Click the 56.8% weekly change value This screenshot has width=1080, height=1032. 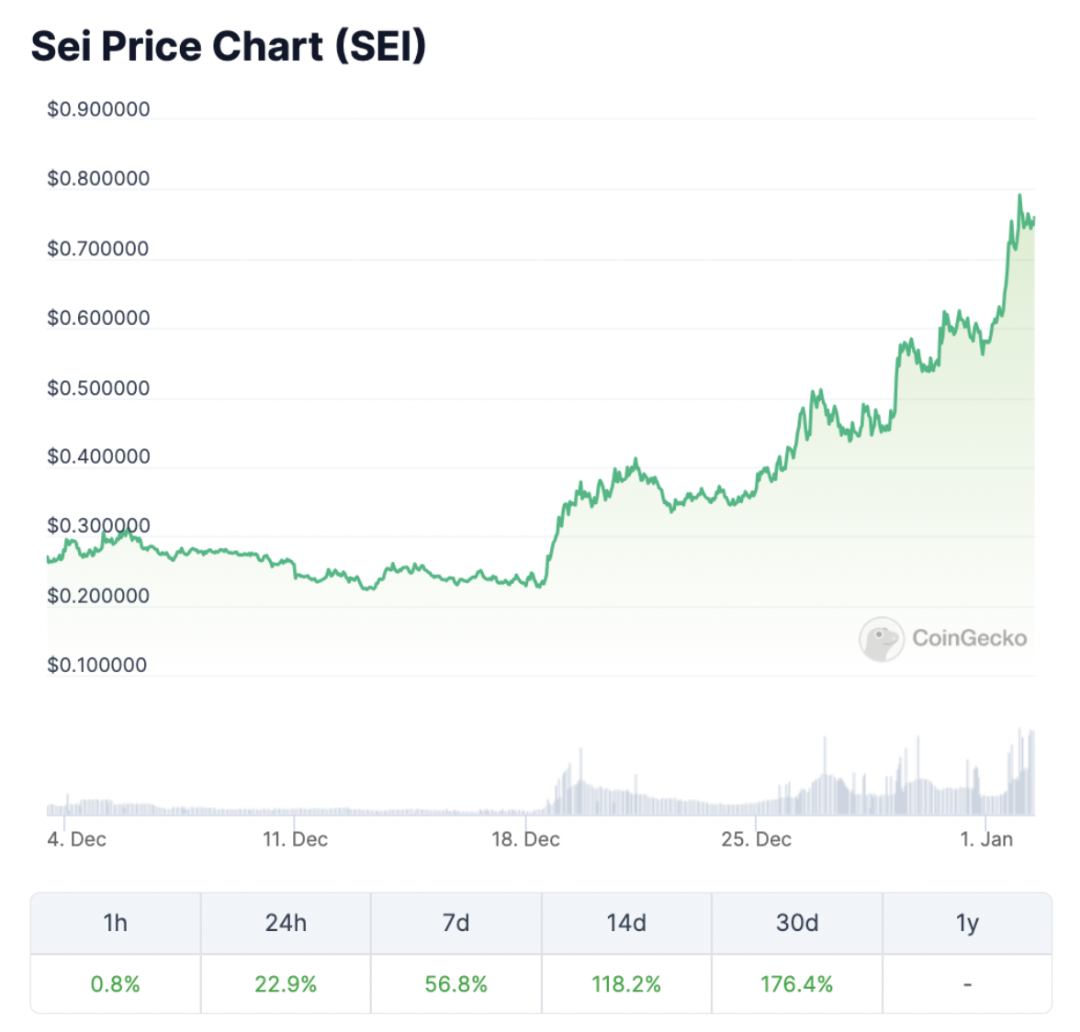point(456,984)
